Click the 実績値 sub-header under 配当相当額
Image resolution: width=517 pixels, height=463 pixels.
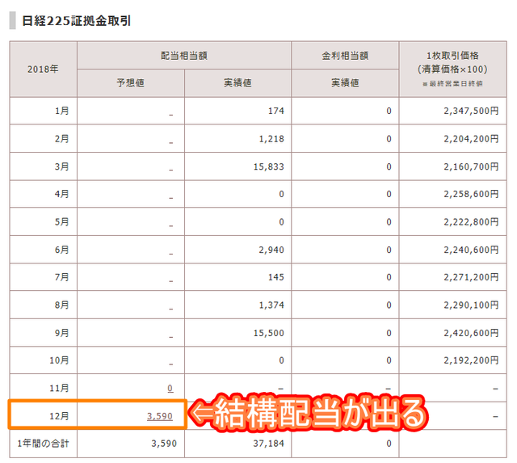pos(237,82)
